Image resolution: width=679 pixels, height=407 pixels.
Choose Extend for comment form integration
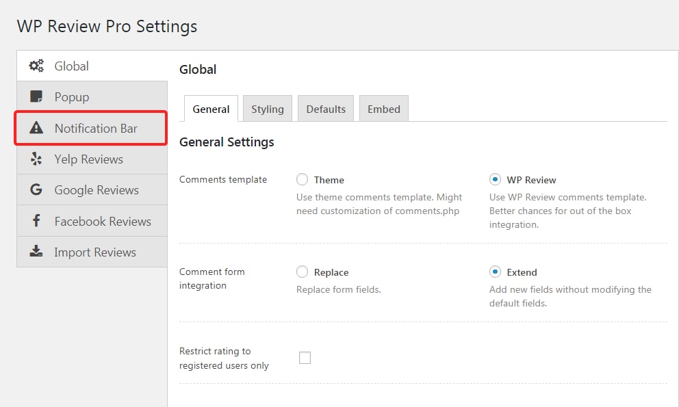coord(495,272)
